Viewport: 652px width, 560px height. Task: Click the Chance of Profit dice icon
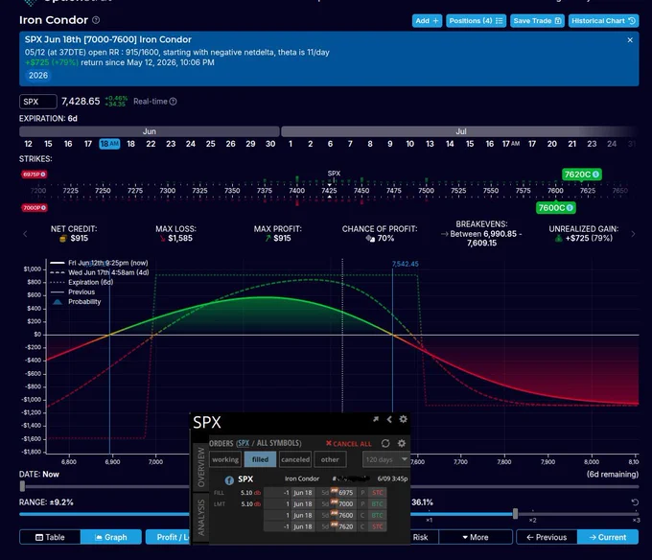point(370,238)
